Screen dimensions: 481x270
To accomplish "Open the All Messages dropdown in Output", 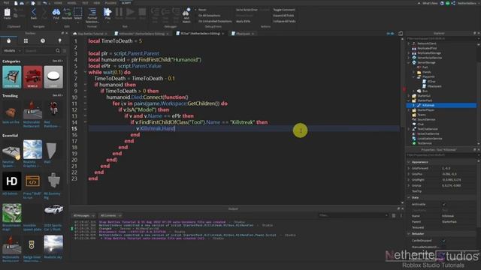I will coord(83,215).
